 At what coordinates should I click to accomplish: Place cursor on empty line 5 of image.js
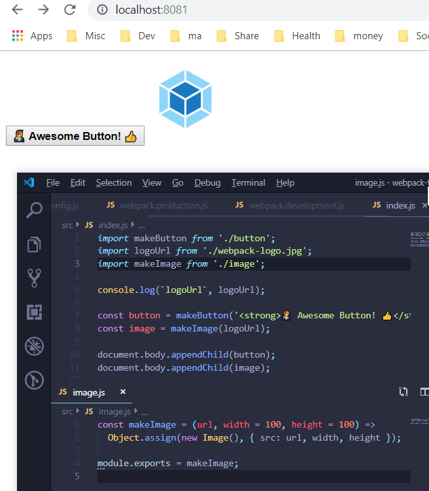[254, 476]
